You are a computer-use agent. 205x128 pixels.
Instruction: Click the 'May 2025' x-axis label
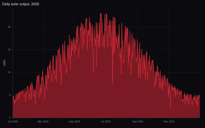pos(75,122)
